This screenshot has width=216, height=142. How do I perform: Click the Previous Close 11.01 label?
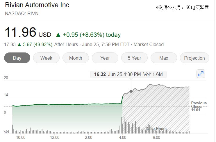(199, 106)
